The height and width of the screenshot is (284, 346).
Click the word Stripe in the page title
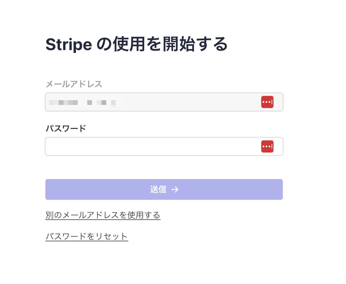tap(69, 44)
